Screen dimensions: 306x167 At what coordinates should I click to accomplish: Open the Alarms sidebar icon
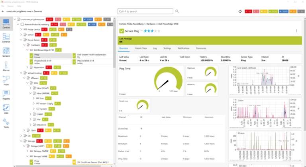[6, 66]
